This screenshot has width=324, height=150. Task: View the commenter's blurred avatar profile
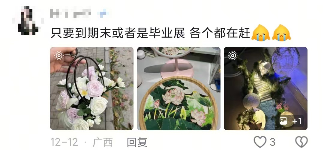[28, 21]
